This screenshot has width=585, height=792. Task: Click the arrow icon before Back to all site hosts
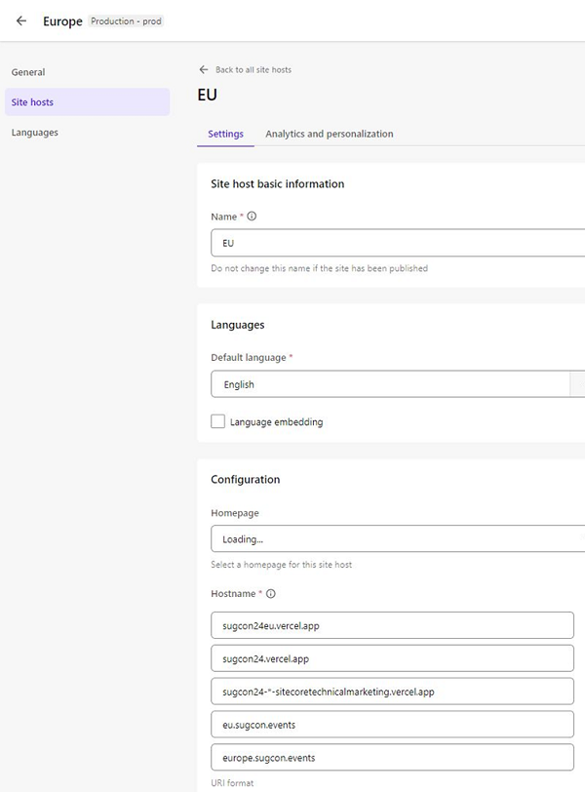click(x=204, y=70)
